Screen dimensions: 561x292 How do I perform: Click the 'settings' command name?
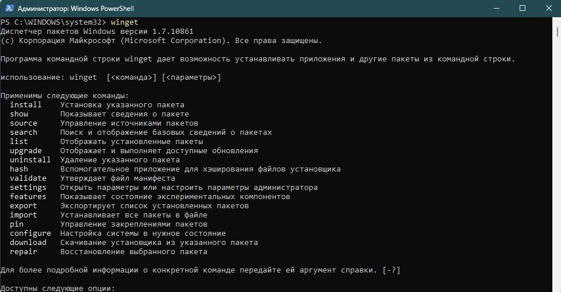pos(28,188)
